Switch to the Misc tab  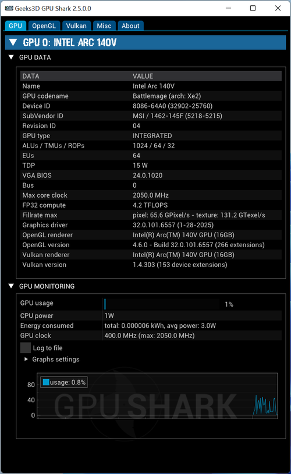pyautogui.click(x=104, y=26)
